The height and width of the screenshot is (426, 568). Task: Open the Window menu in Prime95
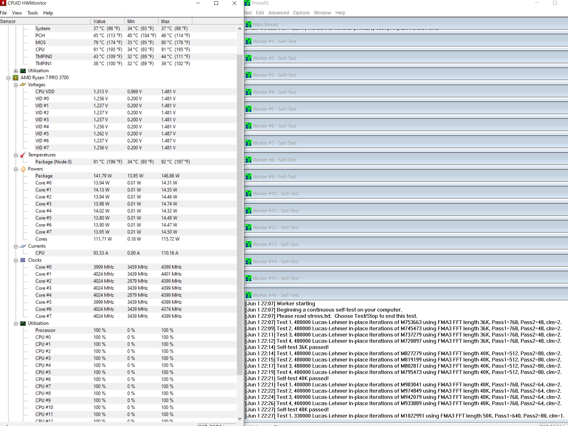click(322, 13)
